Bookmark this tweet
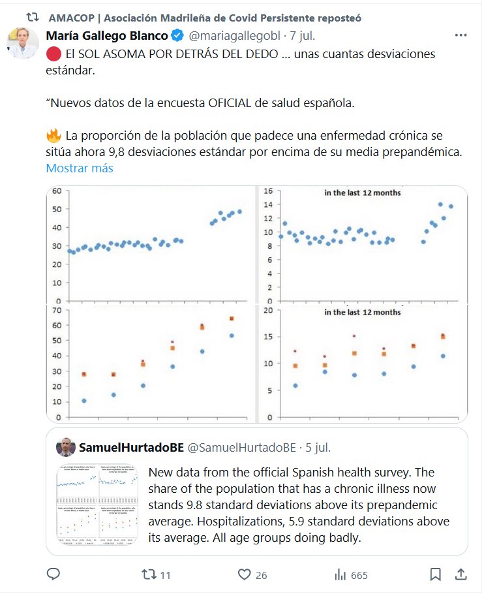Viewport: 484px width, 594px height. (x=435, y=574)
